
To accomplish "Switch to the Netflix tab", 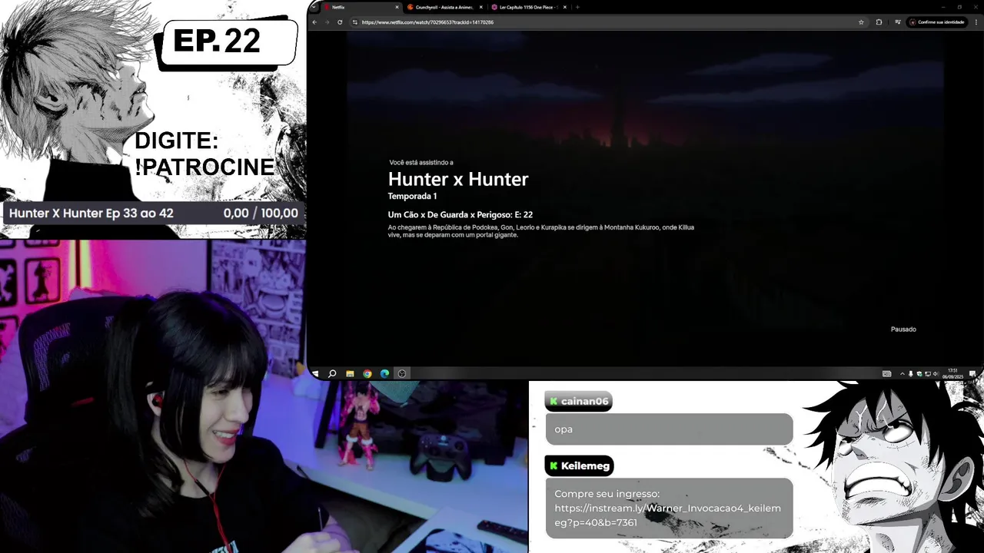I will pyautogui.click(x=361, y=7).
